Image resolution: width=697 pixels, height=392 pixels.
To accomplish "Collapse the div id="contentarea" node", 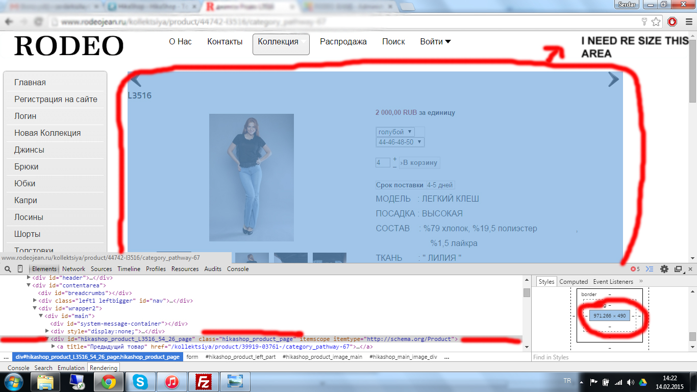I will pyautogui.click(x=29, y=285).
